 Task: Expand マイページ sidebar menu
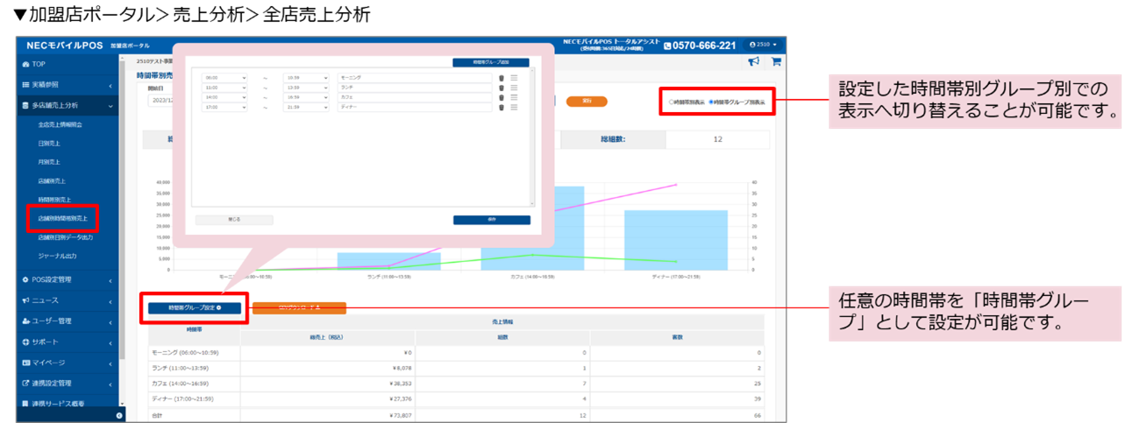(68, 363)
